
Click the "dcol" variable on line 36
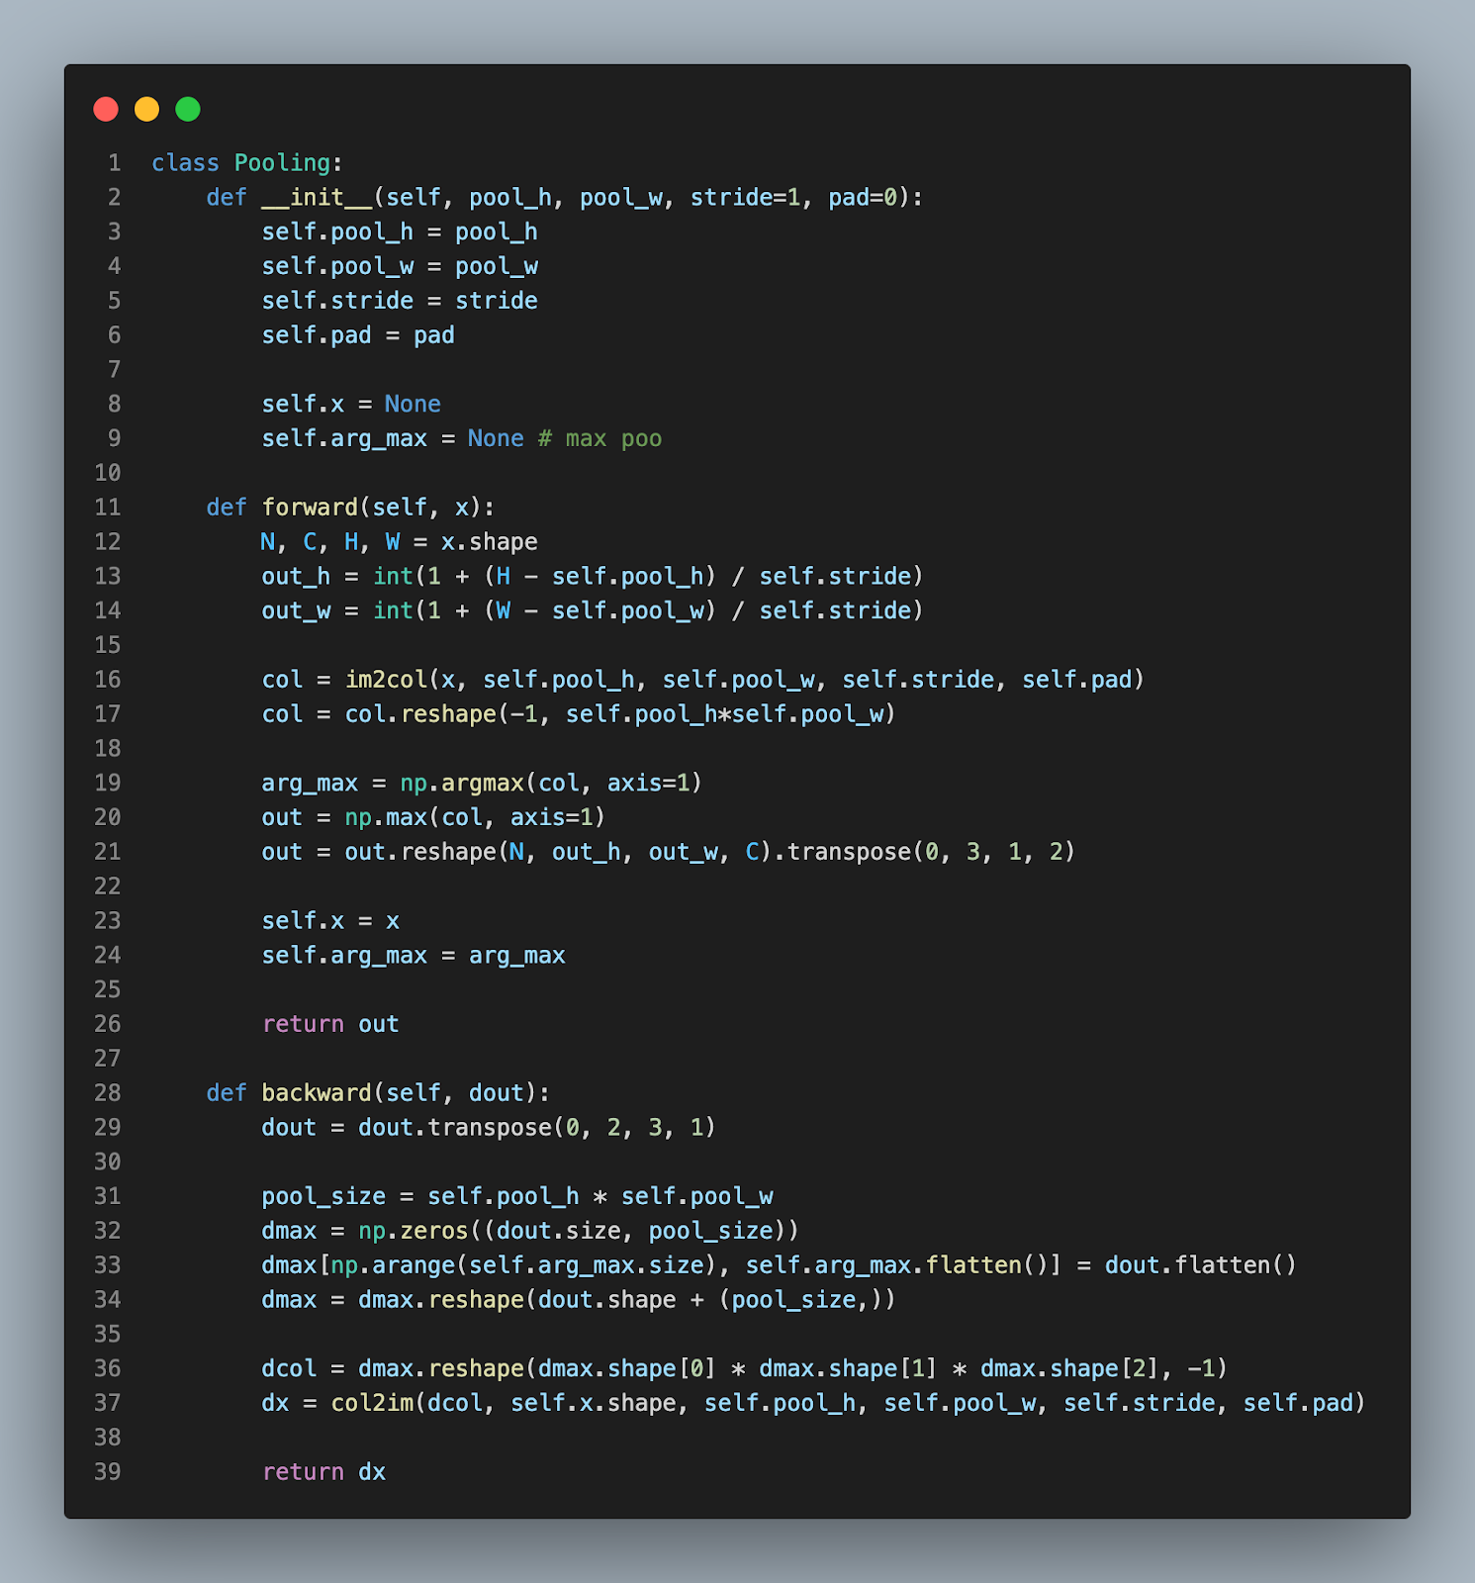tap(289, 1368)
